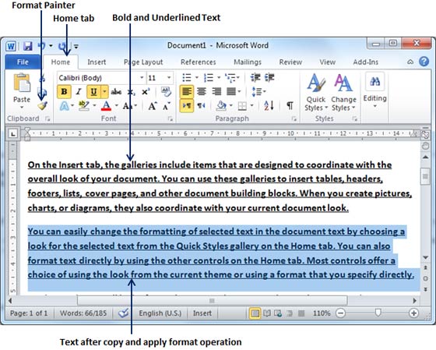Open Quick Styles gallery
436x350 pixels.
pyautogui.click(x=316, y=92)
